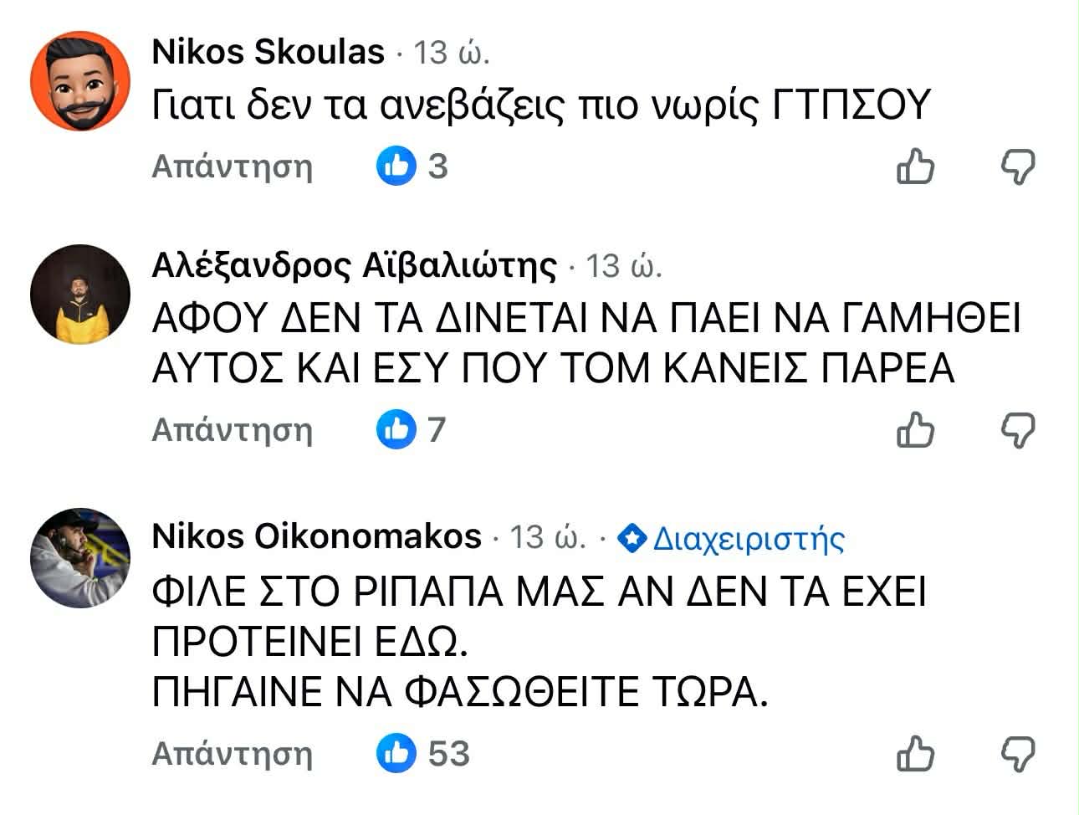Image resolution: width=1079 pixels, height=815 pixels.
Task: Click Nikos Oikonomakos's profile picture
Action: coord(80,557)
